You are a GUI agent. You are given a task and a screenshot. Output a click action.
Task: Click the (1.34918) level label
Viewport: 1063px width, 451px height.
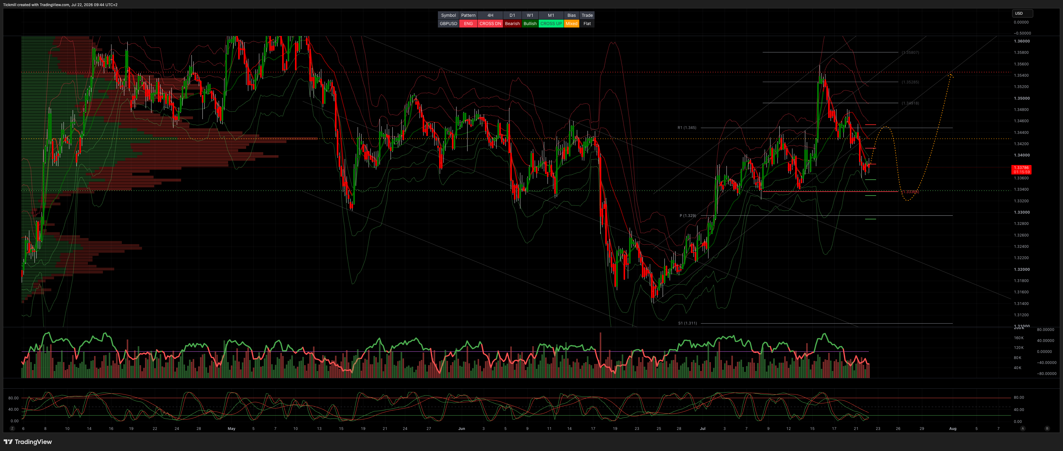910,103
